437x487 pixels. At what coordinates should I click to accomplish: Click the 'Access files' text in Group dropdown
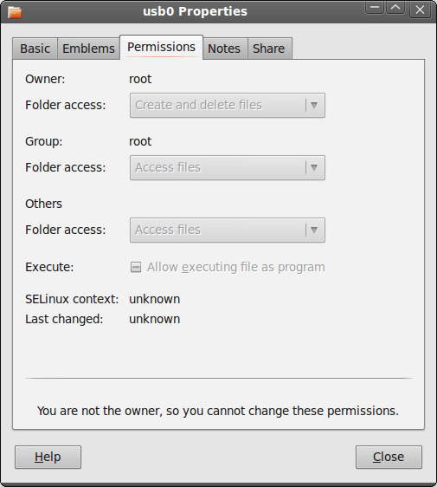click(168, 168)
